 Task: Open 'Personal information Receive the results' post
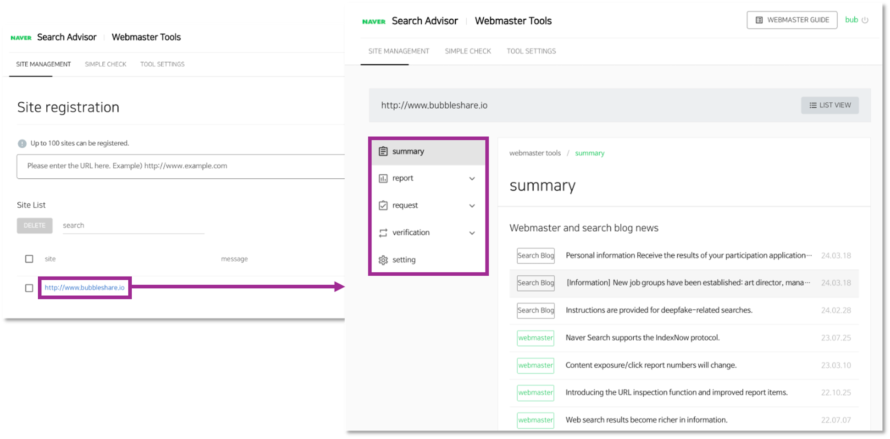point(689,255)
